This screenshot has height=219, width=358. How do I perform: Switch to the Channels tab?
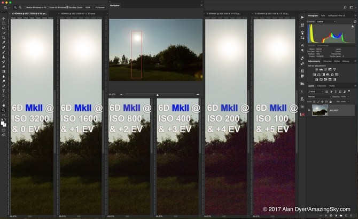(x=322, y=86)
